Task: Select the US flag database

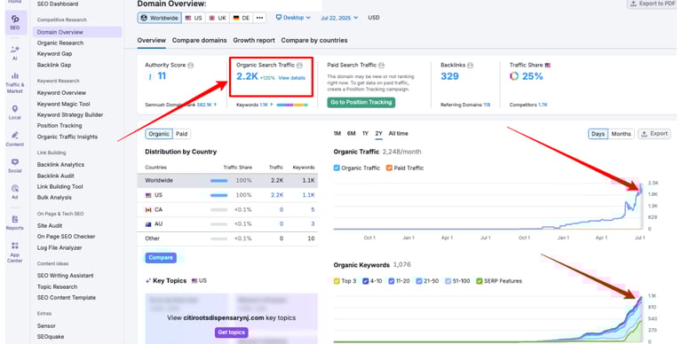Action: 193,18
